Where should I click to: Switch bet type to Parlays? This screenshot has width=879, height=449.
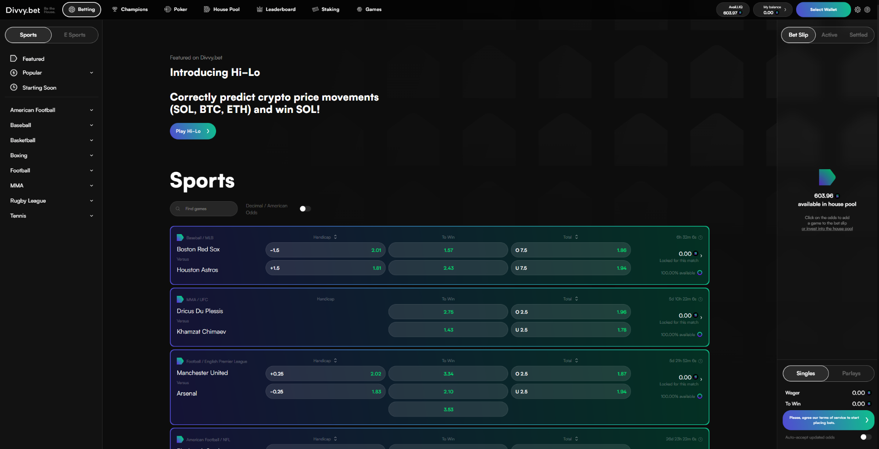point(851,374)
